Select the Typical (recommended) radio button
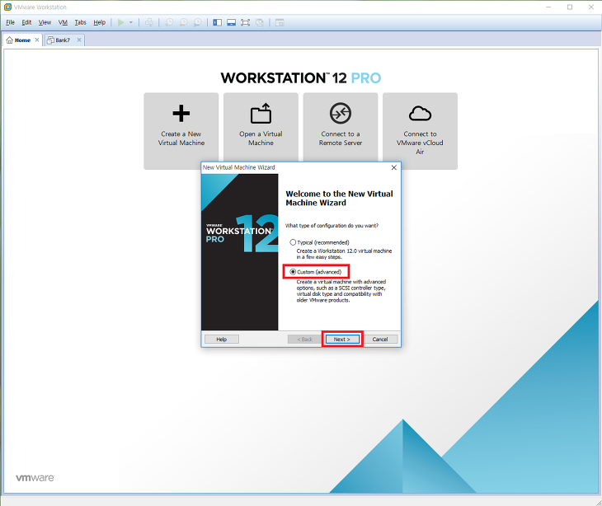 tap(293, 242)
